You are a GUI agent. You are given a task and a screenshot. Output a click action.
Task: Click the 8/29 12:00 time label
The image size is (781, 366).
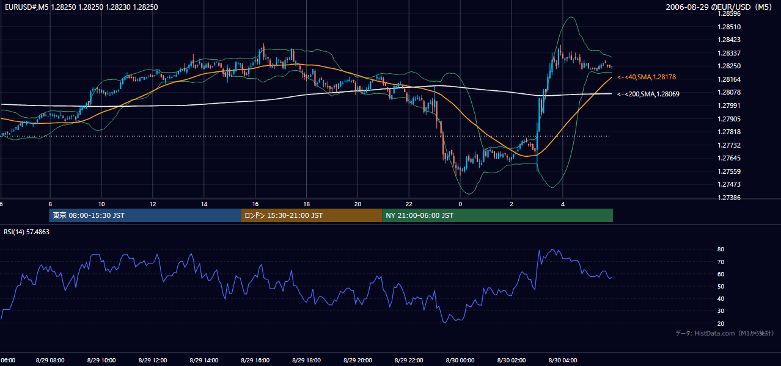(x=153, y=361)
